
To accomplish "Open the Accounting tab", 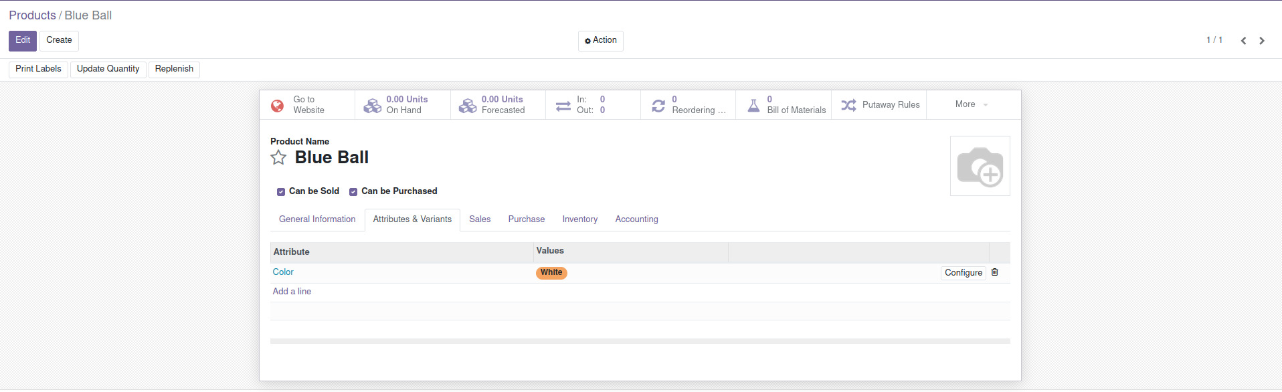I will pos(637,219).
